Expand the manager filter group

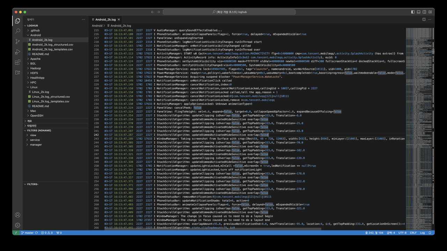tap(56, 145)
